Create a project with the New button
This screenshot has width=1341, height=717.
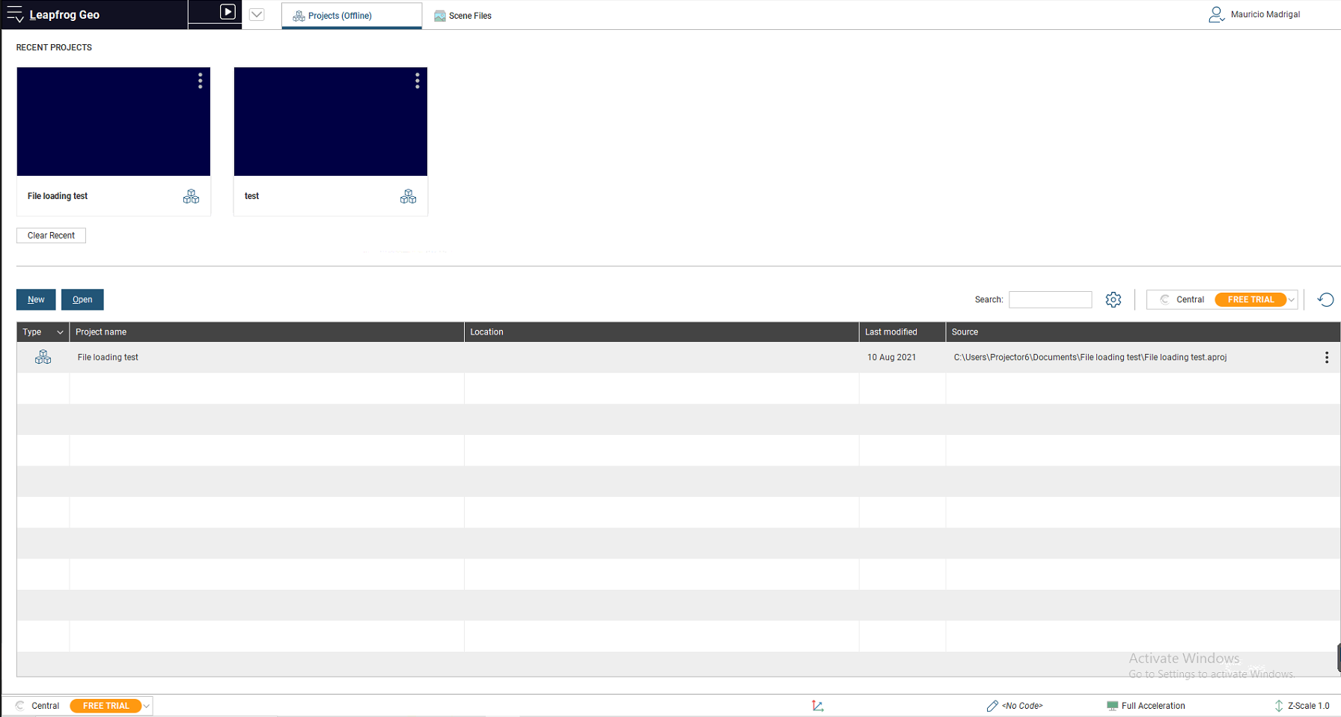pyautogui.click(x=36, y=299)
